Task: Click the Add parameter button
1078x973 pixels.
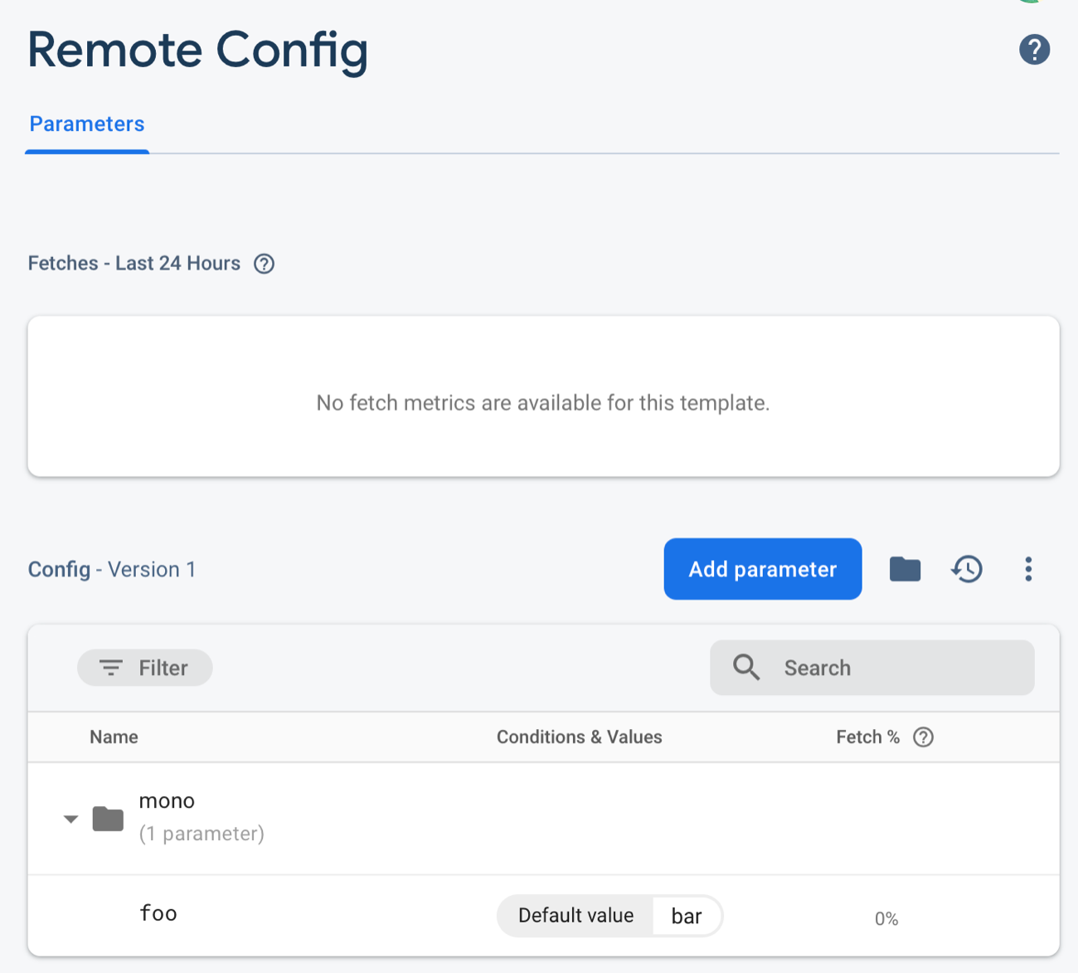Action: click(x=762, y=569)
